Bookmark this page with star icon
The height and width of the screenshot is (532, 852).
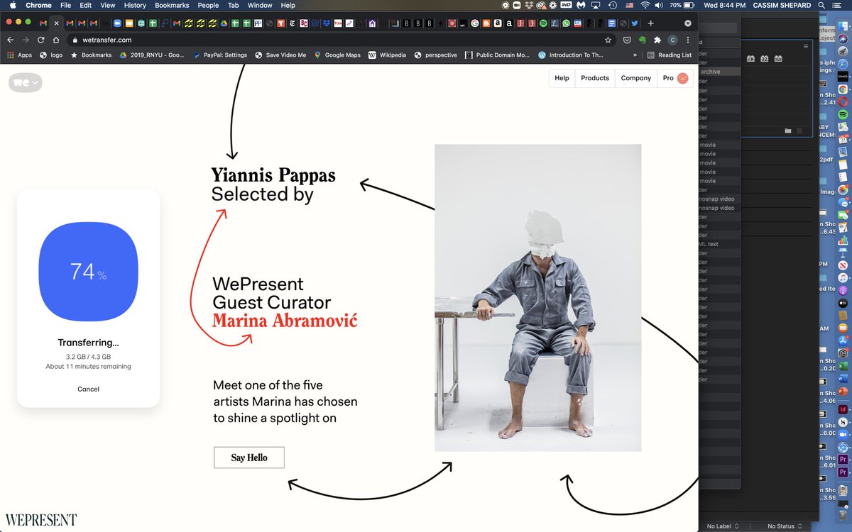click(608, 40)
